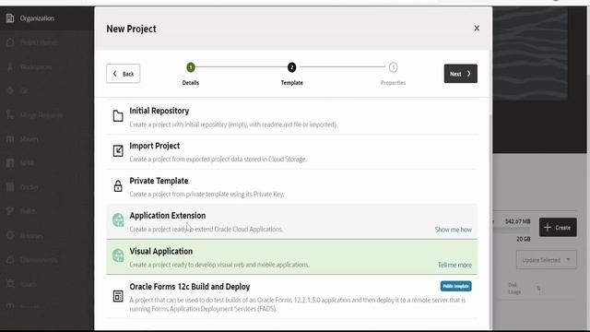This screenshot has width=590, height=332.
Task: Click the sort icon next to Disk Usage
Action: click(x=538, y=289)
